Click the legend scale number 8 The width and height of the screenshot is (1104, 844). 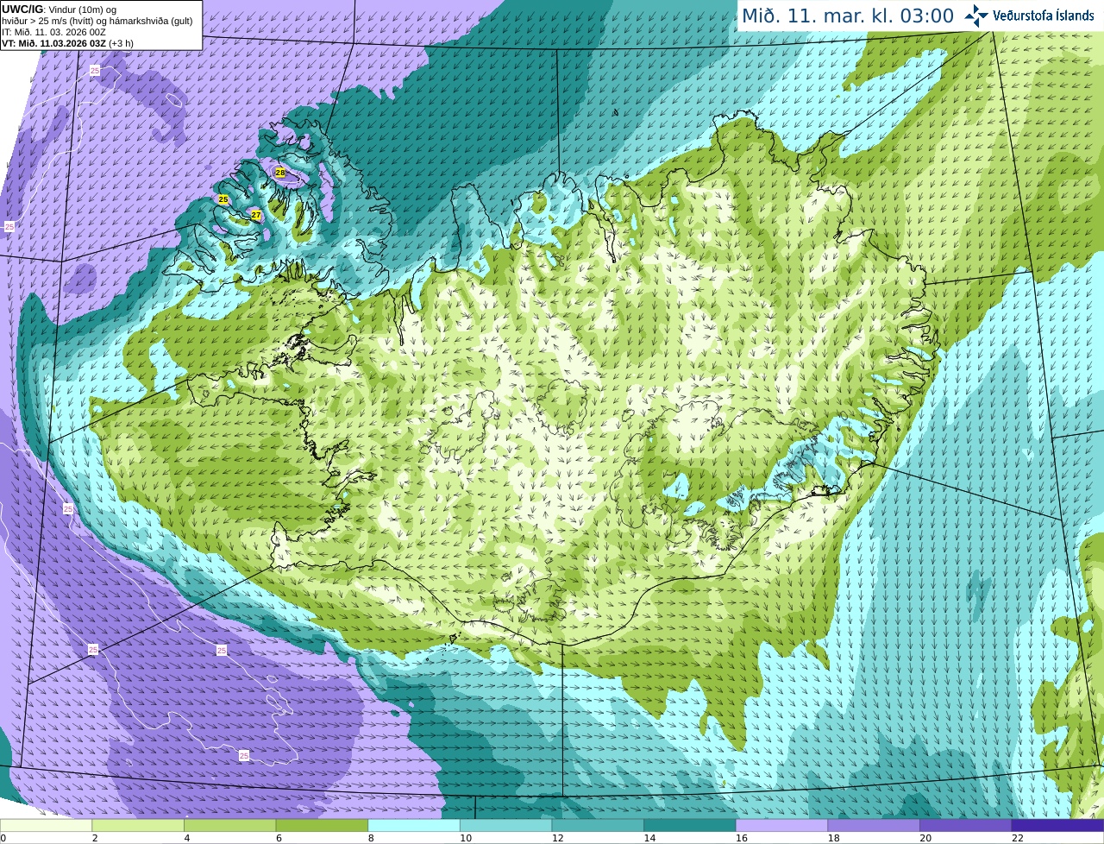371,838
